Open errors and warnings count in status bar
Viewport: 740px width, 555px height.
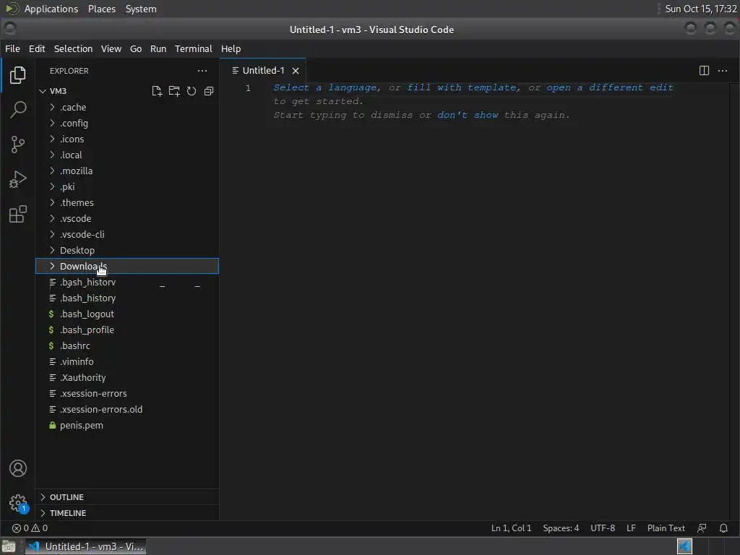(x=30, y=528)
